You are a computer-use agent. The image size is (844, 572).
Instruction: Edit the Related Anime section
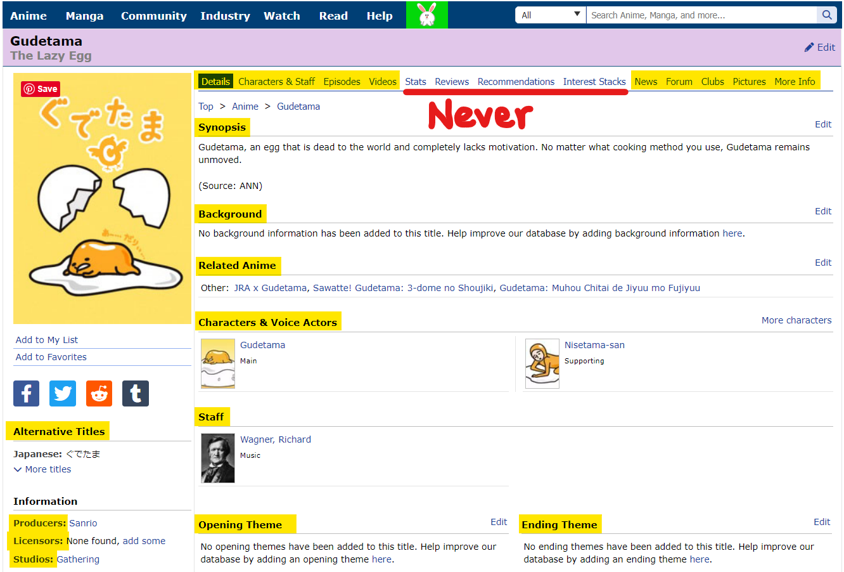(x=823, y=263)
